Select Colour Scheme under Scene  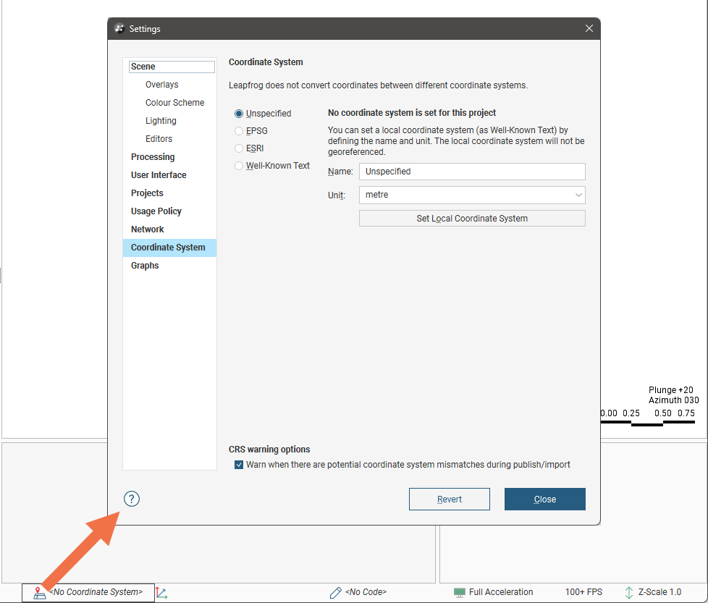pos(174,103)
